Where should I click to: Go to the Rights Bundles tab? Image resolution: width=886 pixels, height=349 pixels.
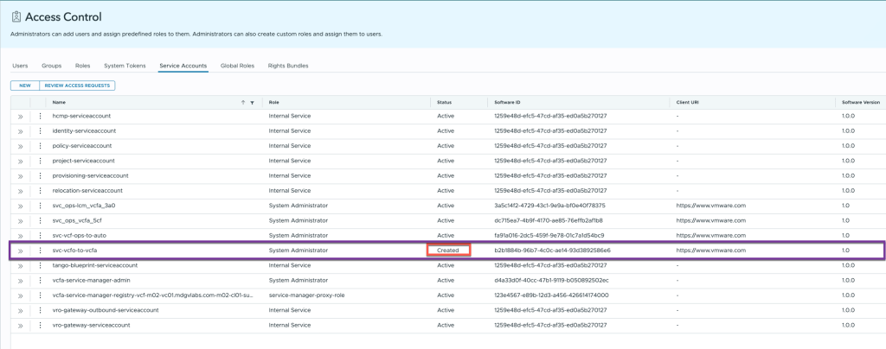(289, 66)
